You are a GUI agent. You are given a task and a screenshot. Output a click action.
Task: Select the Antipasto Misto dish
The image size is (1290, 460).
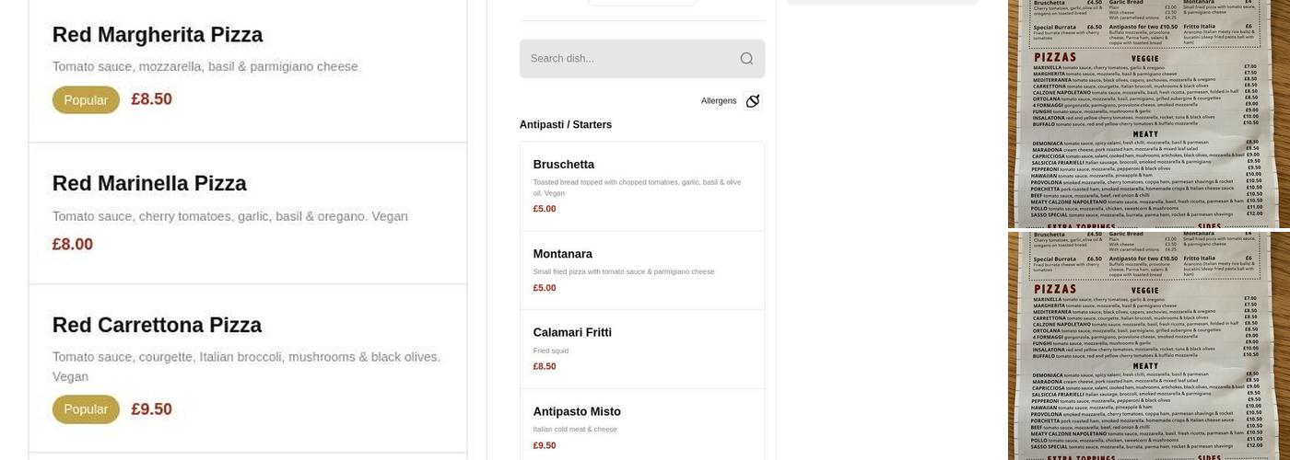point(577,412)
